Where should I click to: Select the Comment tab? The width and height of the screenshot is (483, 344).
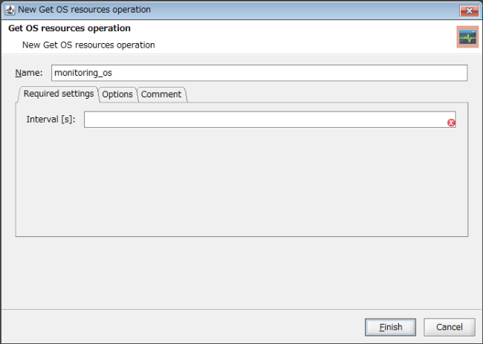click(161, 94)
